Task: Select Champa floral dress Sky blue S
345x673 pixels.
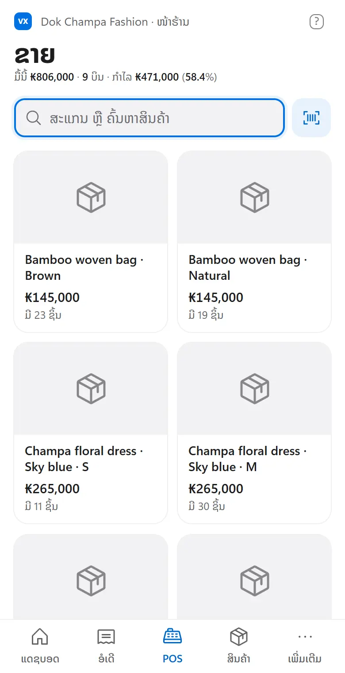Action: [x=91, y=433]
